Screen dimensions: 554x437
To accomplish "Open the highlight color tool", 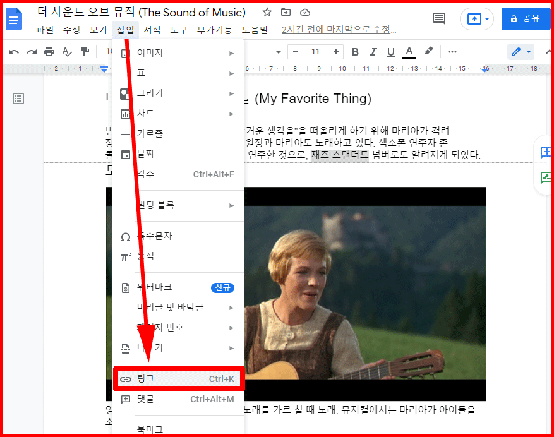I will coord(428,51).
